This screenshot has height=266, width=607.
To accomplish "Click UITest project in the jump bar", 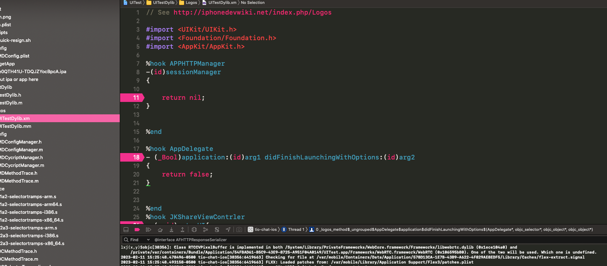I will 133,2.
